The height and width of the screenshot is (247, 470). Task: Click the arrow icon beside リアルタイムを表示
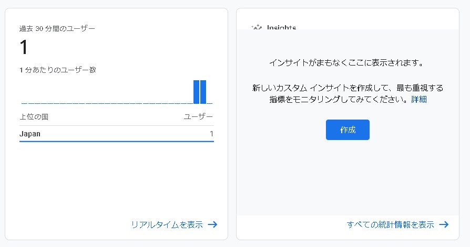[x=212, y=224]
